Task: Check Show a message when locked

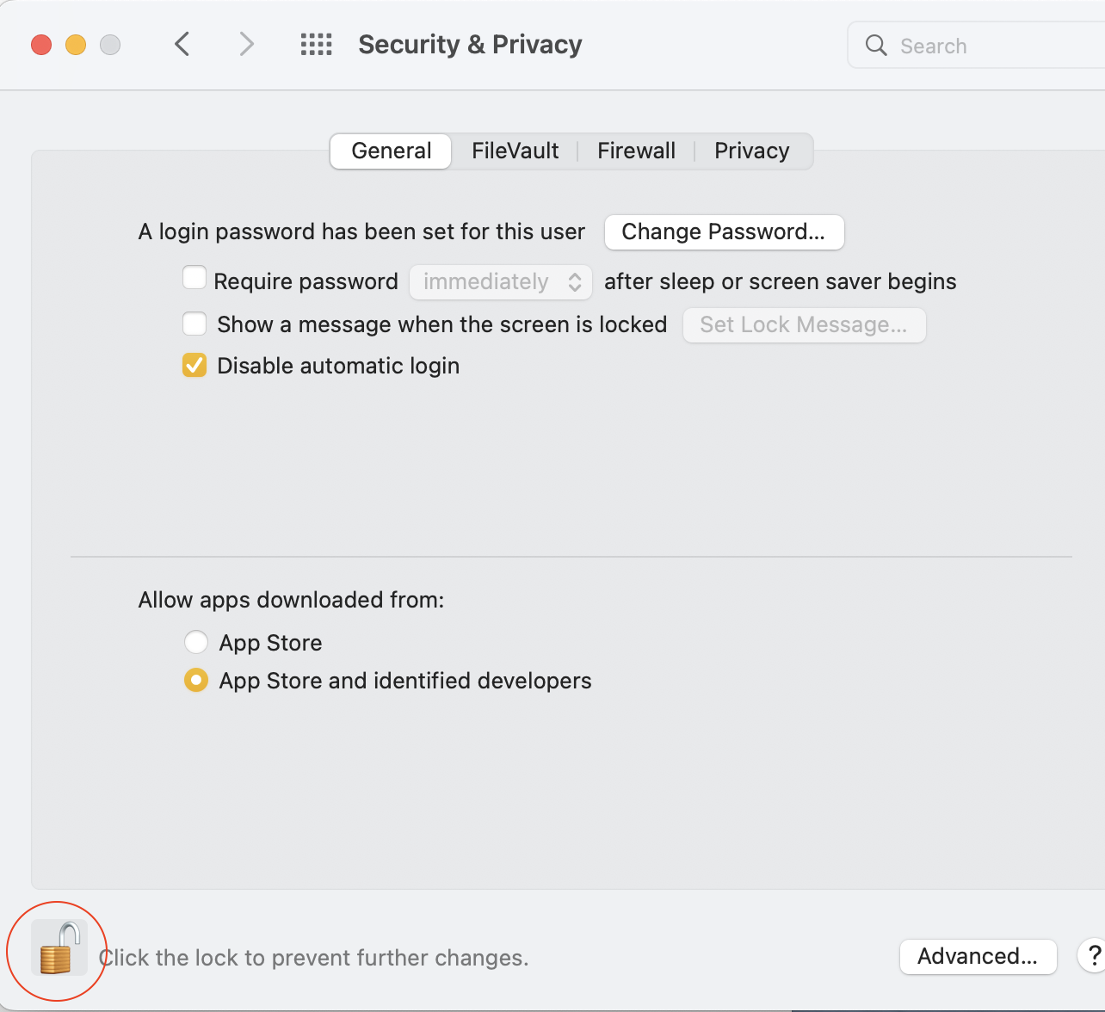Action: click(194, 324)
